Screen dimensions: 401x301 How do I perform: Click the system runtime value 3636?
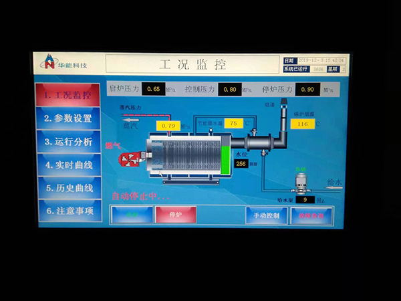(x=318, y=69)
